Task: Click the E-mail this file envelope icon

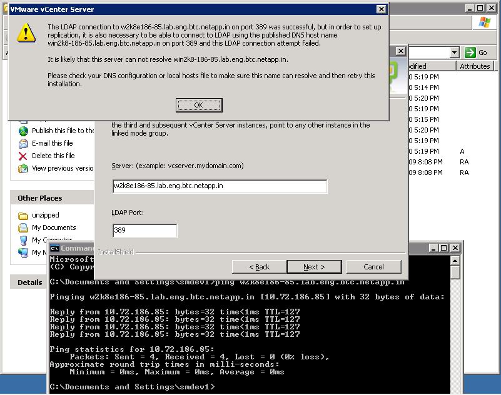Action: [23, 143]
